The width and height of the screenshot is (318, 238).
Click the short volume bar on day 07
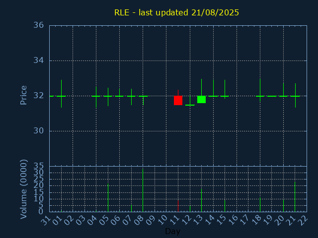[x=131, y=208]
